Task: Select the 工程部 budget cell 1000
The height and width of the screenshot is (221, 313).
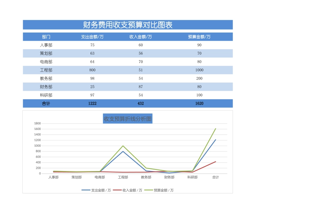Action: (x=199, y=70)
